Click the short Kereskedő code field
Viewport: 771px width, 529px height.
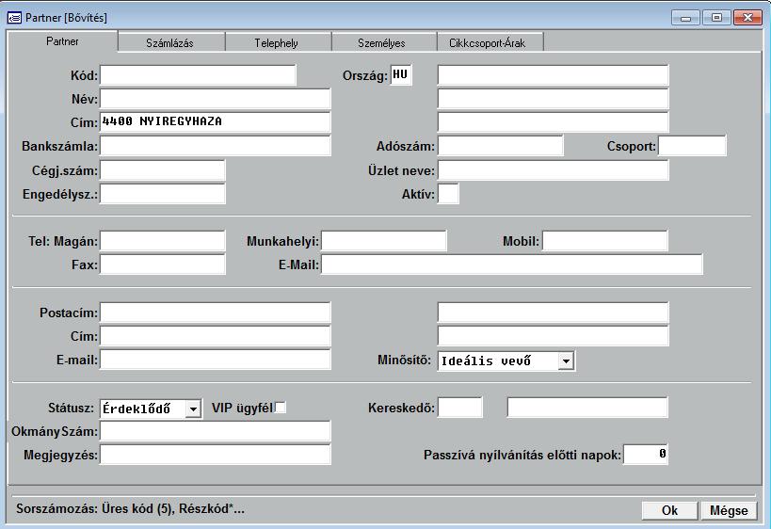point(460,408)
